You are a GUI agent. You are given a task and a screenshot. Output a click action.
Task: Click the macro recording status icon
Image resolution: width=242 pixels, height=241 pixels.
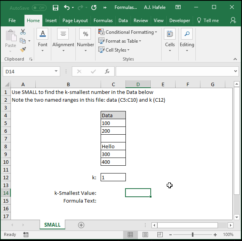pos(26,234)
